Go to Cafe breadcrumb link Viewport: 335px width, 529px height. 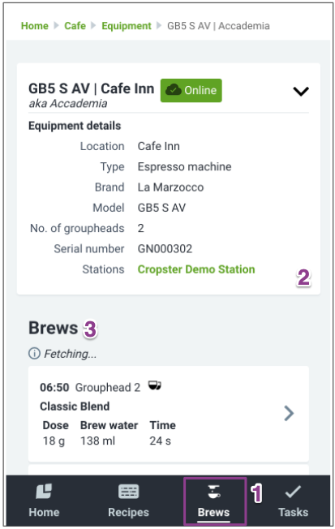click(75, 26)
